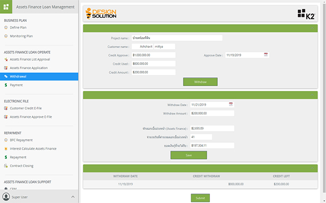Click Interest Calculate Assets Finance icon

click(6, 149)
